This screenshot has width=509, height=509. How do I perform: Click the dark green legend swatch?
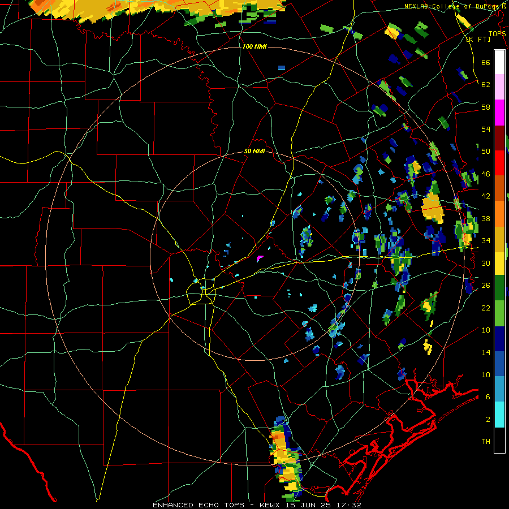tap(499, 288)
